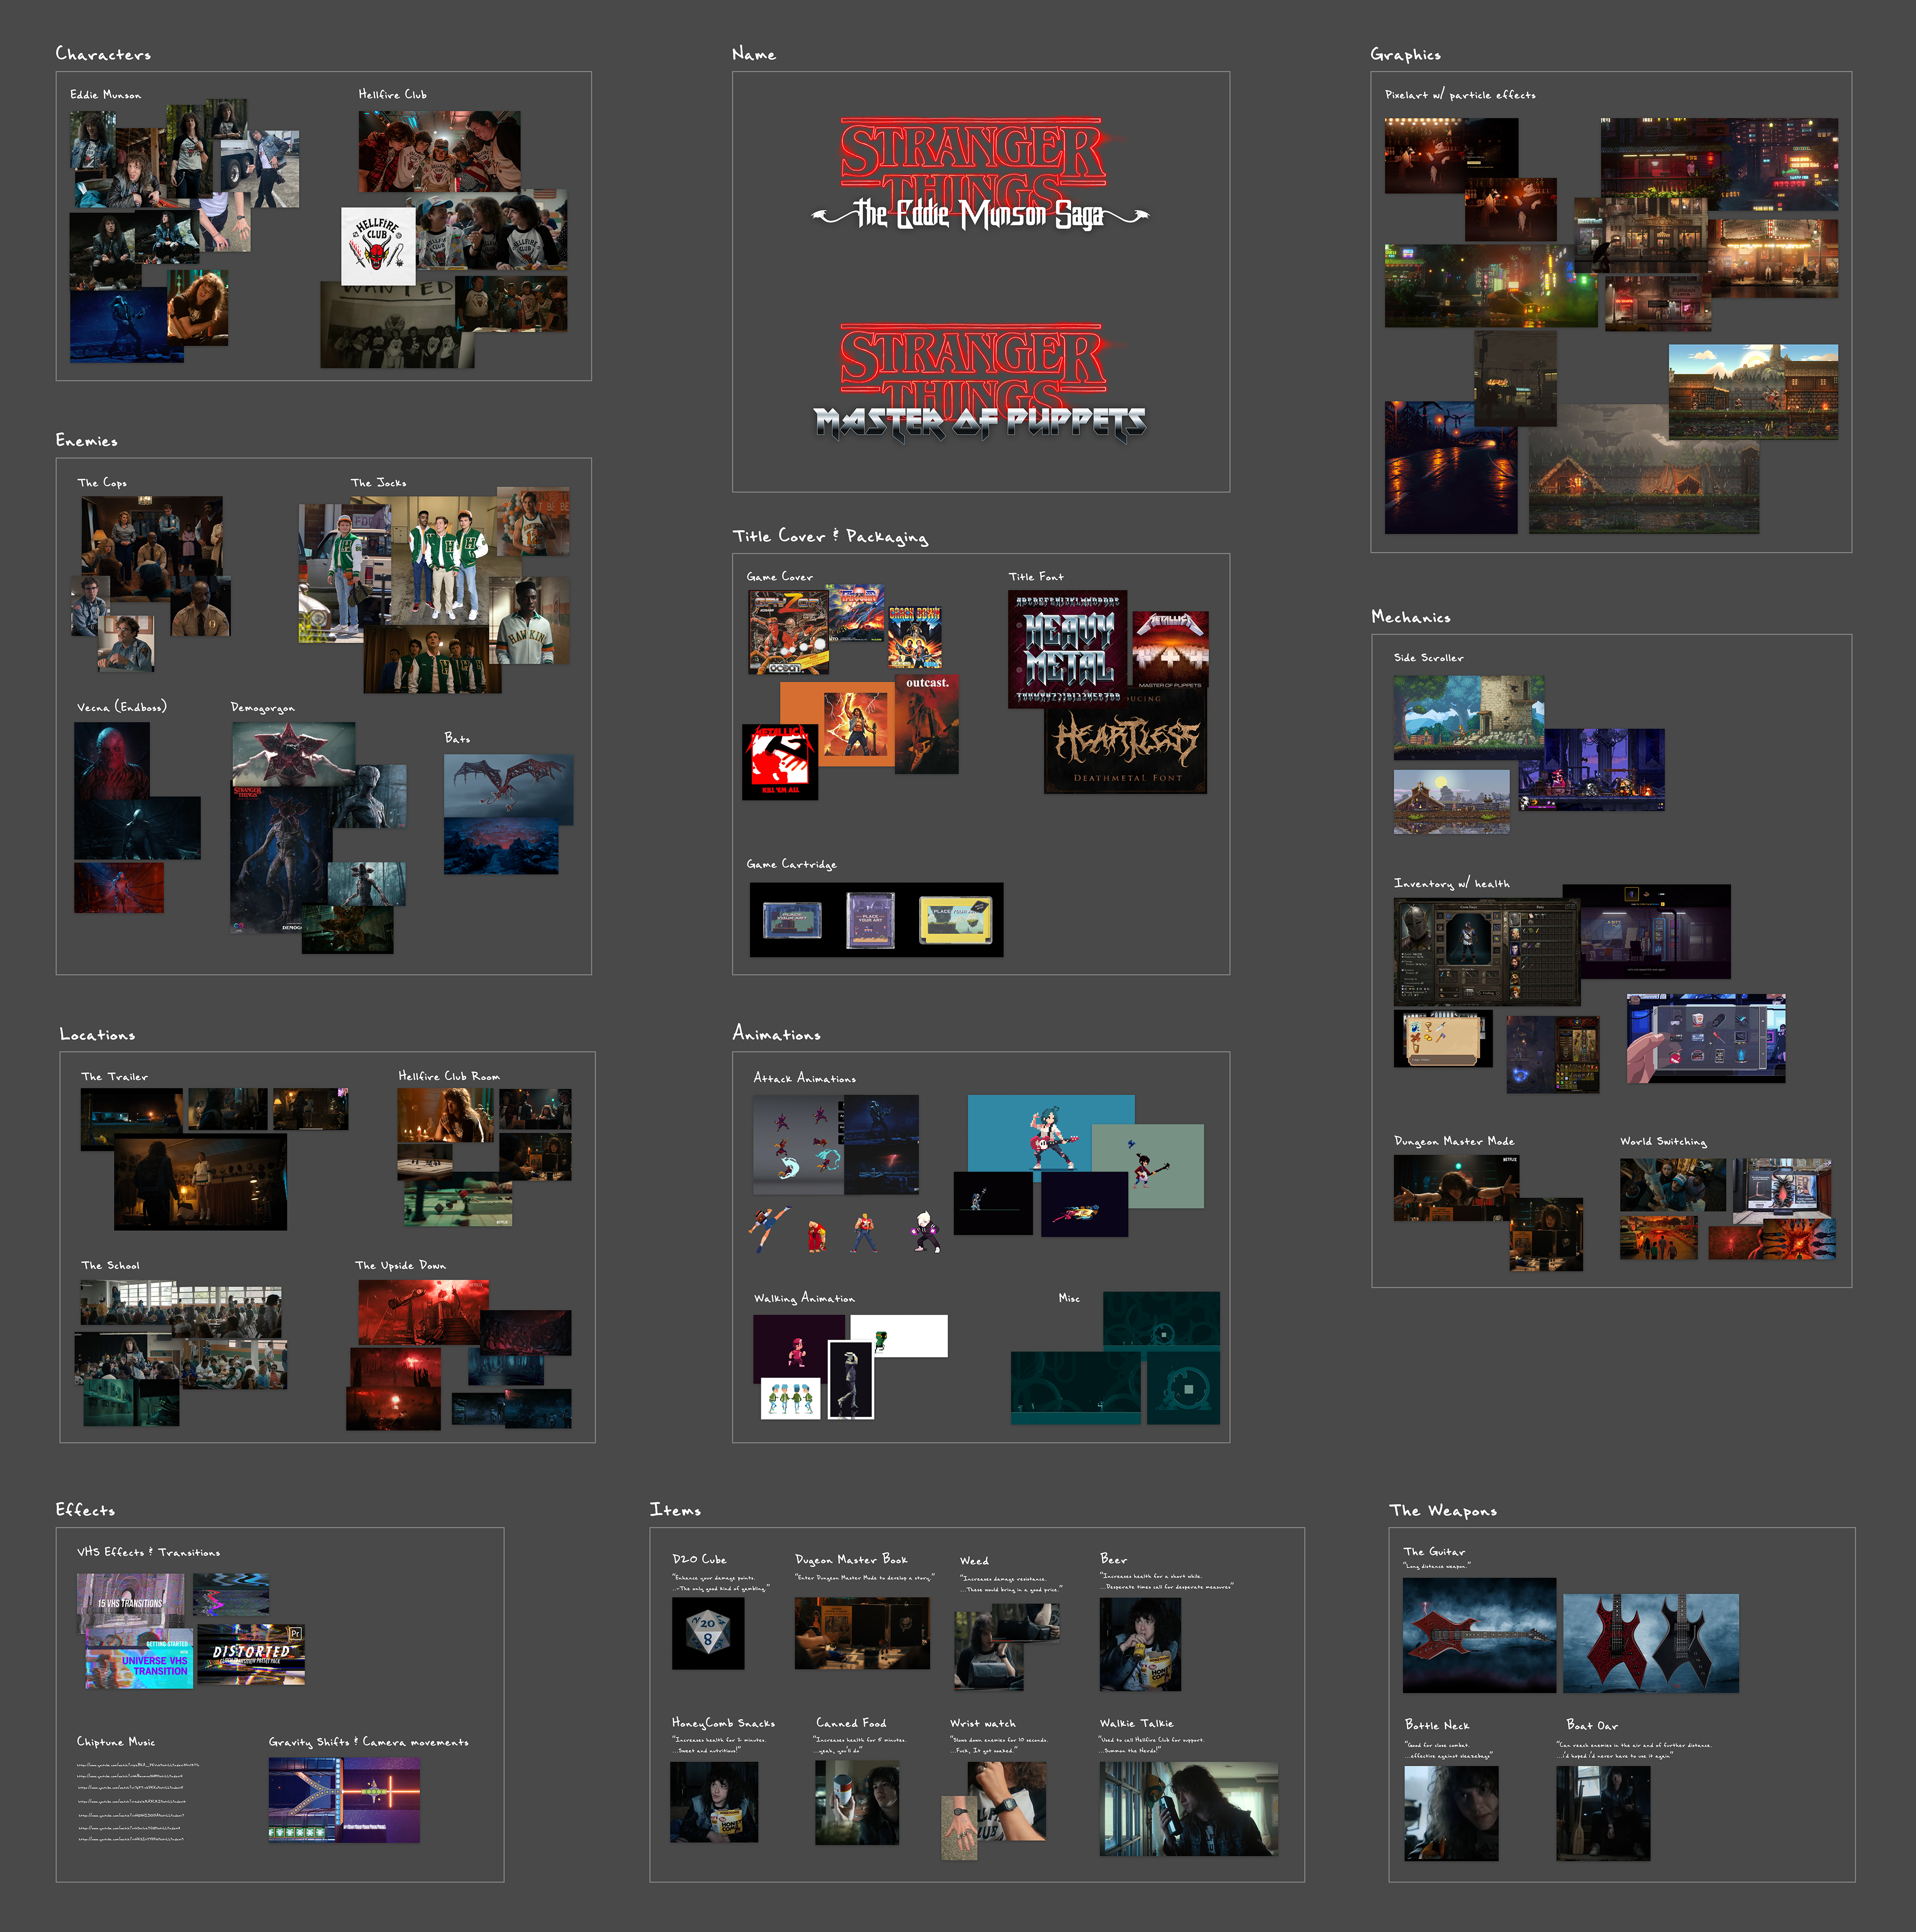Viewport: 1916px width, 1932px height.
Task: Select the Walking Animation label
Action: click(x=804, y=1299)
